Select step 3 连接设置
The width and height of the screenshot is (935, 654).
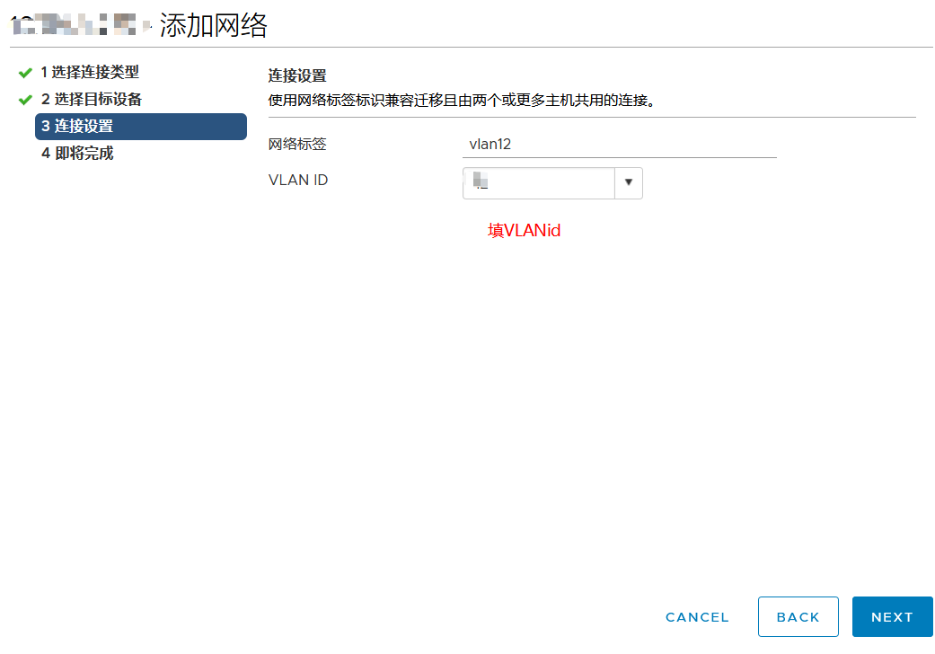[141, 127]
